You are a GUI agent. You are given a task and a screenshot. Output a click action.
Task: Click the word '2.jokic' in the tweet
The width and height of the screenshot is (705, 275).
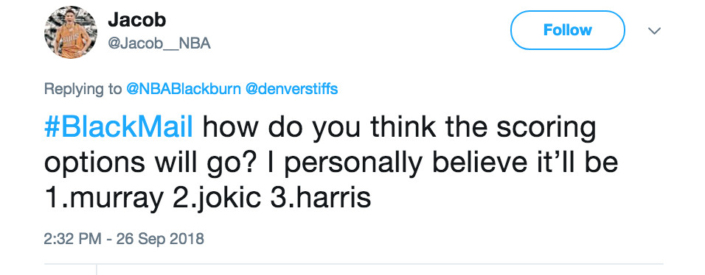pos(217,199)
